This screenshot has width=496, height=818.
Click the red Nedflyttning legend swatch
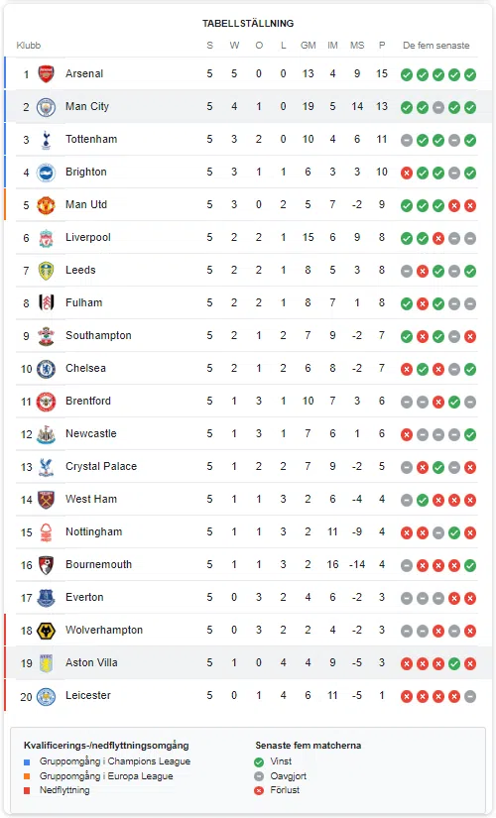pos(27,791)
